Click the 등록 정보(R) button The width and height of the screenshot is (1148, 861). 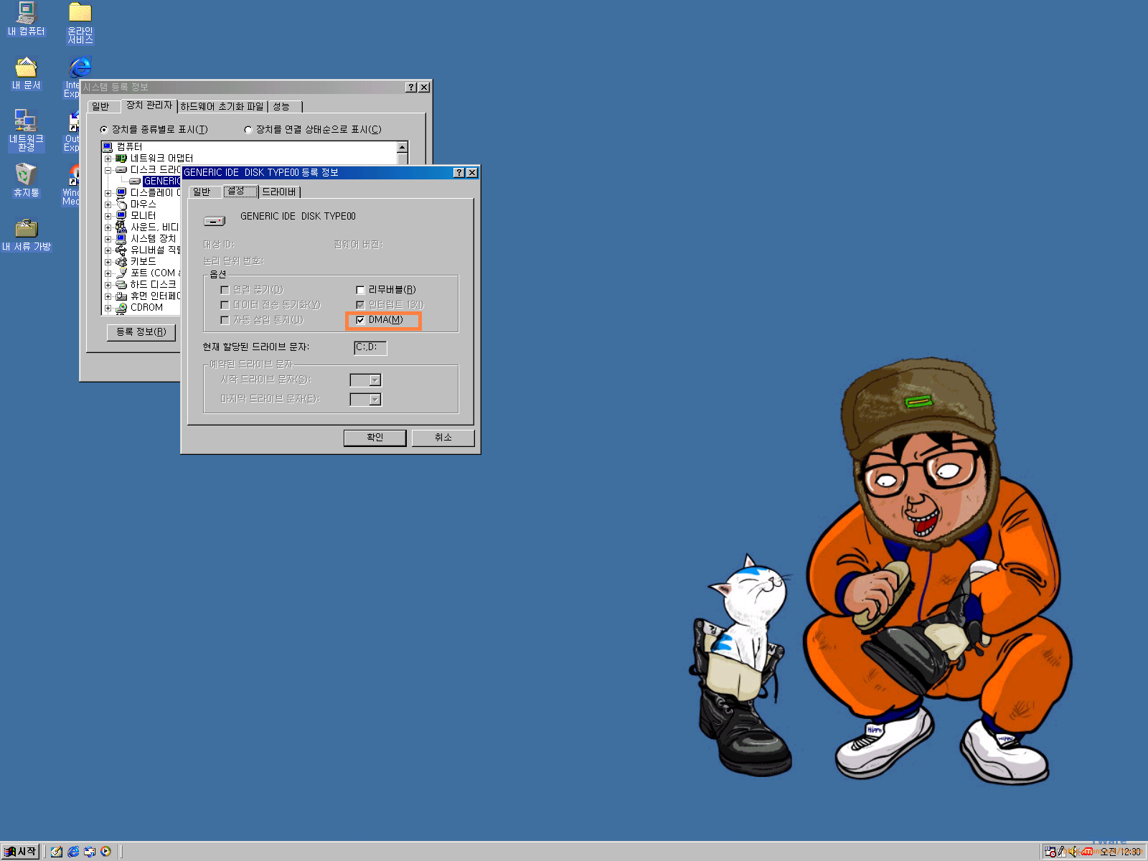click(141, 332)
